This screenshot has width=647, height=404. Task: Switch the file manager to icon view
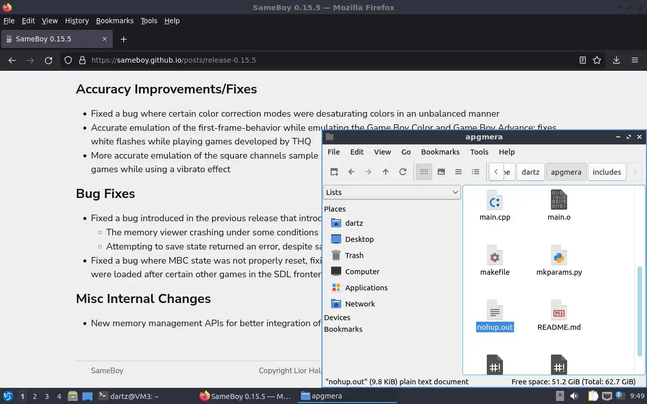(x=424, y=172)
